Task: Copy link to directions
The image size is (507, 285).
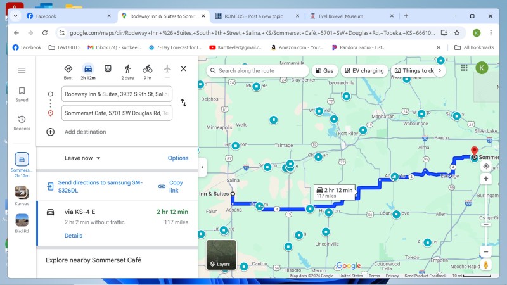Action: point(171,186)
